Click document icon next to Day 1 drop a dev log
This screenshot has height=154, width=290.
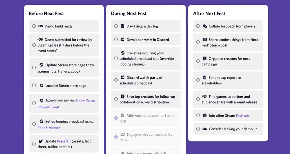(x=123, y=26)
